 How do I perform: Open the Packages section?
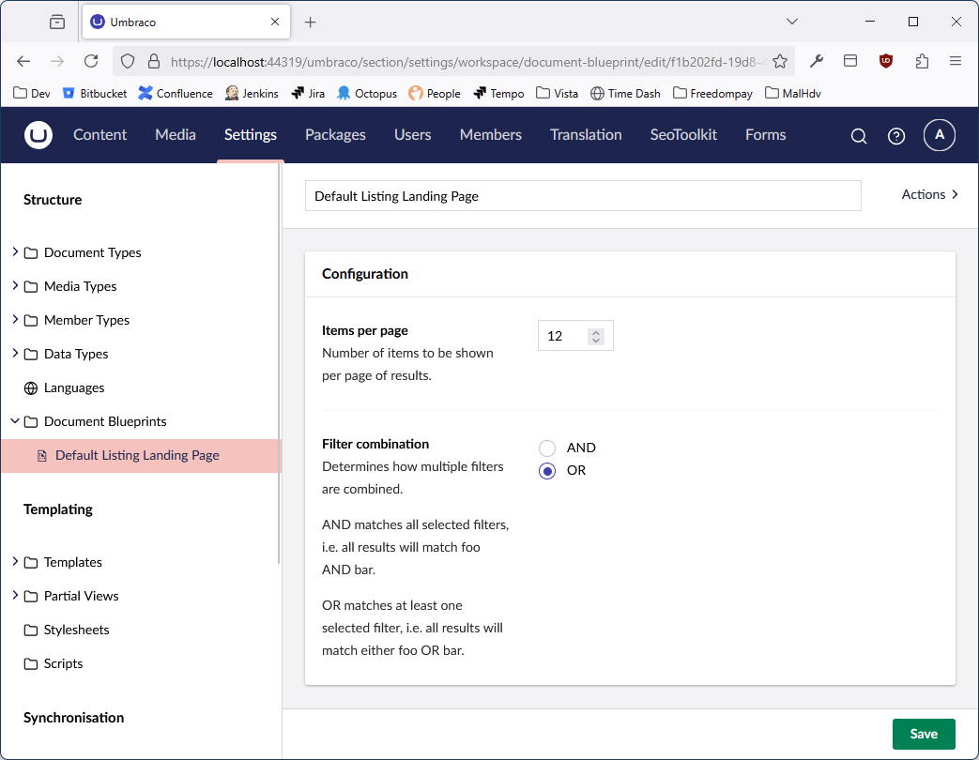335,135
